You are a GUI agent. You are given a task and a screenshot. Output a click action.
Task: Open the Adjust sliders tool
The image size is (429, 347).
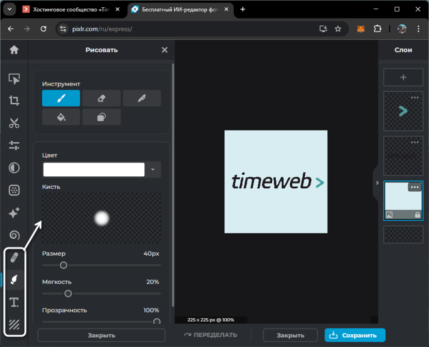click(x=14, y=145)
